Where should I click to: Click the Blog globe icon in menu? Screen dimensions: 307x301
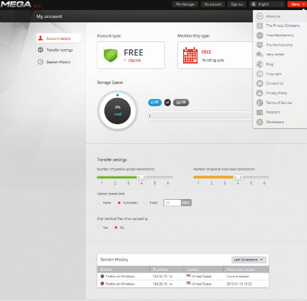coord(260,64)
